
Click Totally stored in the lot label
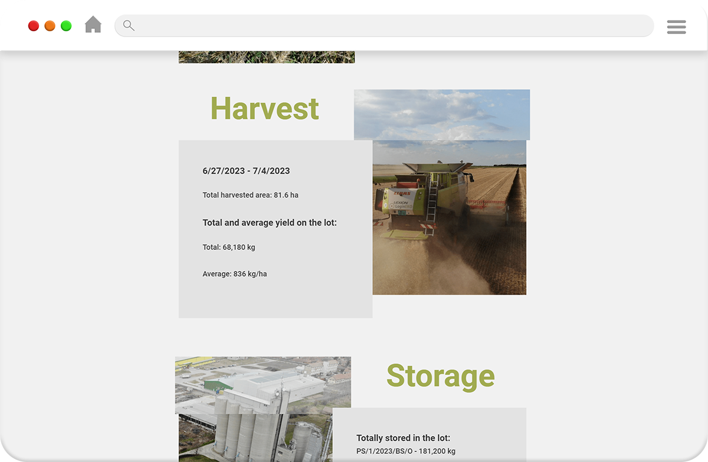click(404, 438)
